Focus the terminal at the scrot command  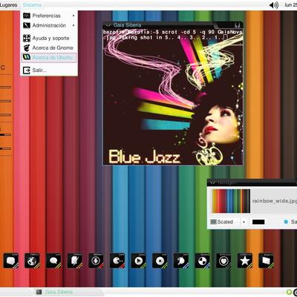(173, 35)
